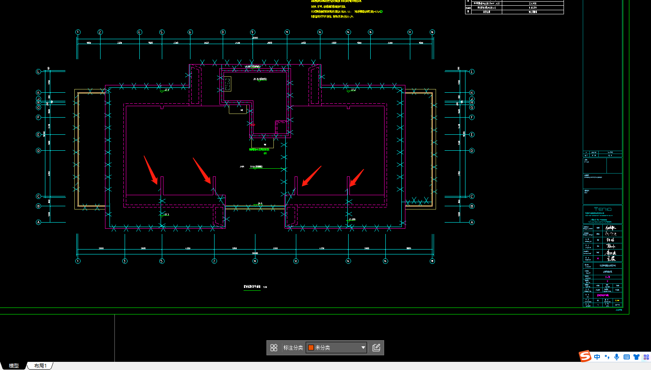Screen dimensions: 651x370
Task: Click the Sogou input method S logo
Action: (585, 356)
